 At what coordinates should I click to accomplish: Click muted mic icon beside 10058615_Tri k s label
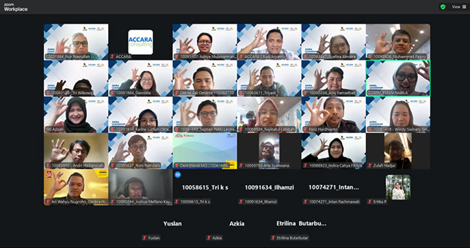pyautogui.click(x=177, y=202)
